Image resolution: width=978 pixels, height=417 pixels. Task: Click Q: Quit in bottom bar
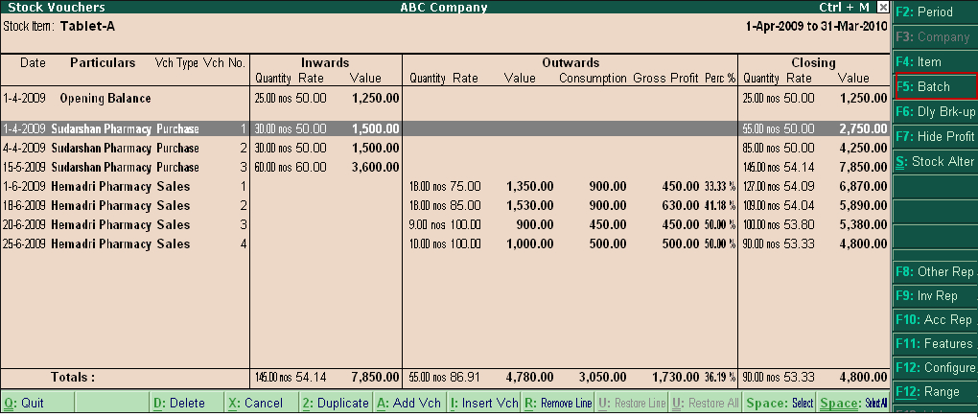(37, 403)
